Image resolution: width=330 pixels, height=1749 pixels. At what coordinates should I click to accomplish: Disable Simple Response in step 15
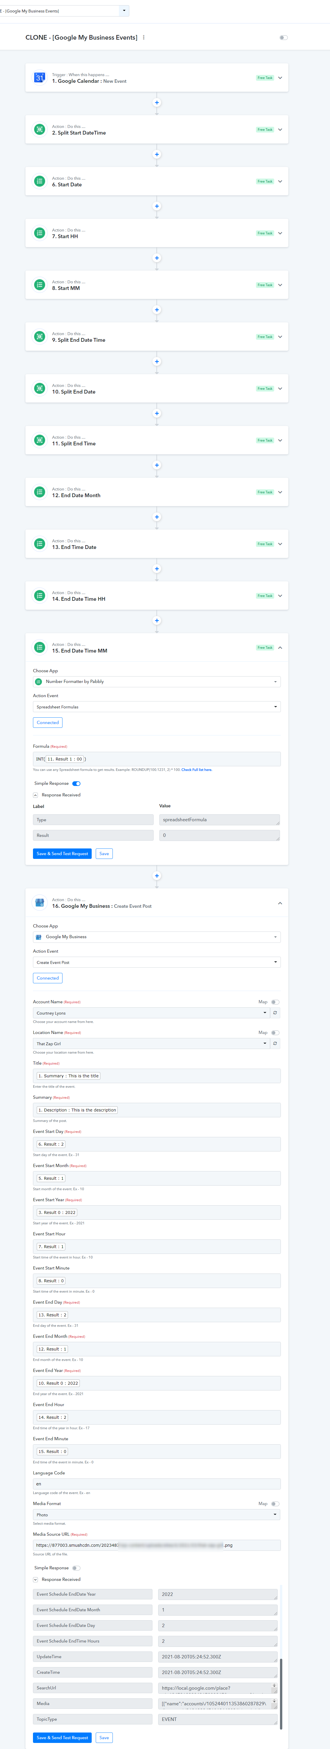[x=76, y=784]
